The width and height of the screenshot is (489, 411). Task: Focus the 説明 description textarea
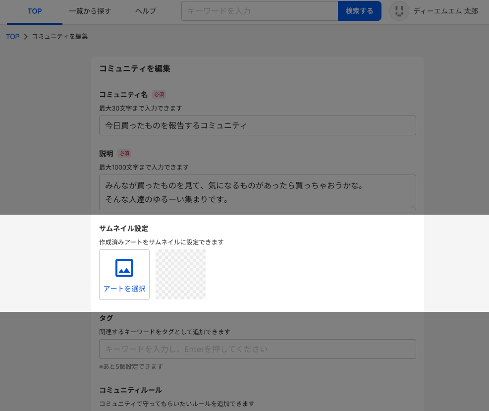[257, 192]
